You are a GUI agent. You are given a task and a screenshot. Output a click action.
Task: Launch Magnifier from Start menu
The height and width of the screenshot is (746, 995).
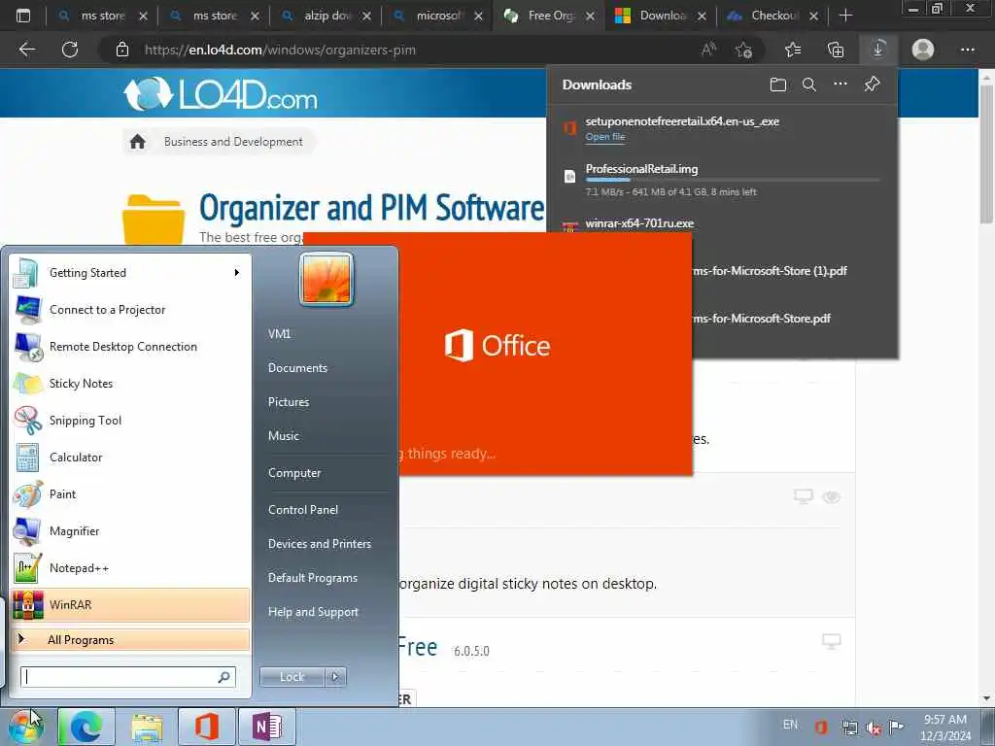click(130, 531)
